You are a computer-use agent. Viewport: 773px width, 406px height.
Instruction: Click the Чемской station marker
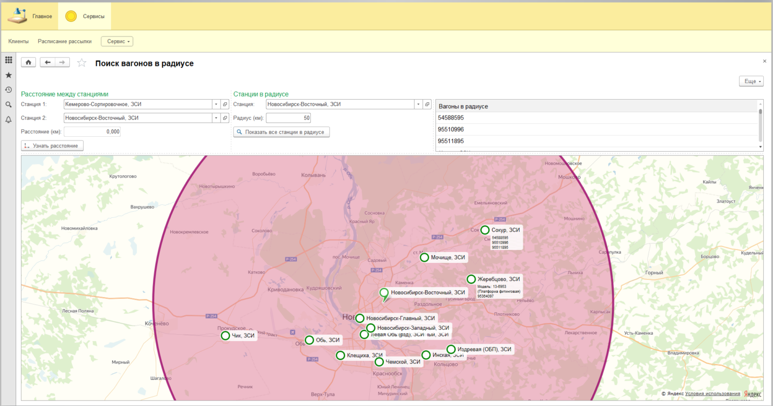[379, 361]
